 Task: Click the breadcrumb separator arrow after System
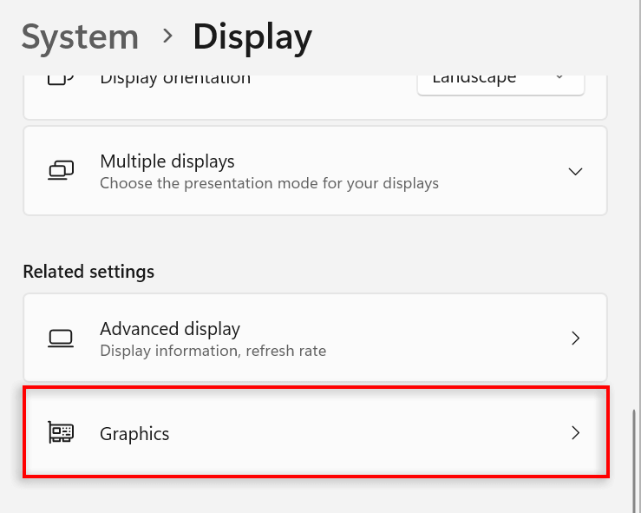coord(166,37)
